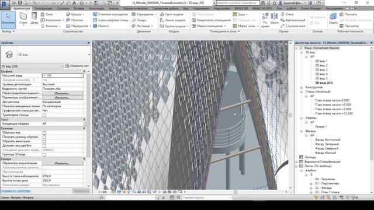
Task: Click the view horizontal scrollbar thumb
Action: pyautogui.click(x=236, y=192)
